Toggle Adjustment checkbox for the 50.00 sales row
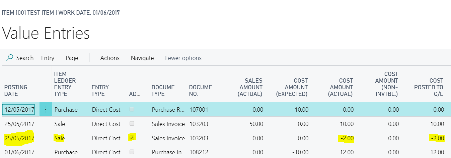 [x=132, y=124]
